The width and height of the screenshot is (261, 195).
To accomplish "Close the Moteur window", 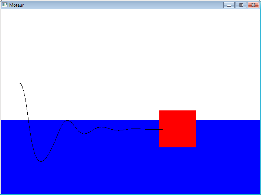I will click(253, 5).
